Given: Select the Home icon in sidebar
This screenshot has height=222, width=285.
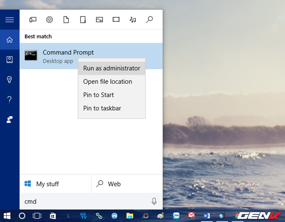Looking at the screenshot, I should [x=9, y=40].
